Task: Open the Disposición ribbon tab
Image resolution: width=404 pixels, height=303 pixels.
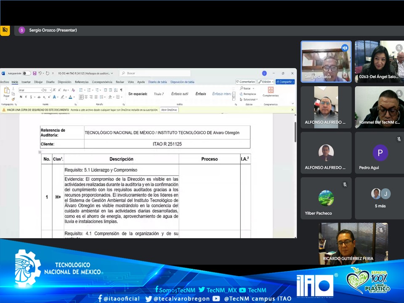Action: [64, 82]
